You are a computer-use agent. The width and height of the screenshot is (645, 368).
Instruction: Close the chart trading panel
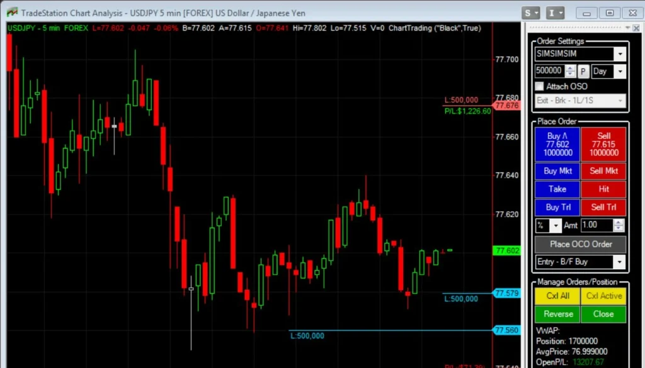(634, 27)
